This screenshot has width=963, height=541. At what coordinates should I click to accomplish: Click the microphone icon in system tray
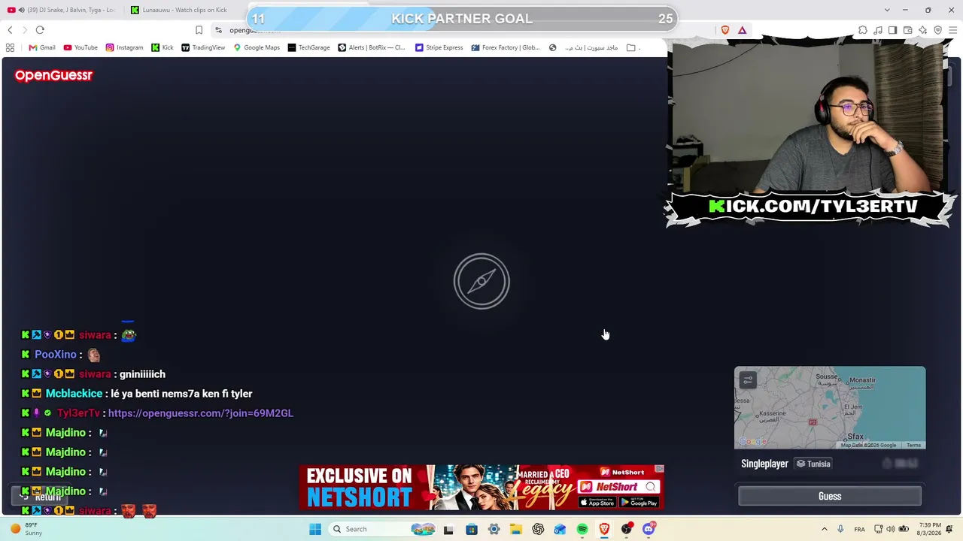pos(840,529)
